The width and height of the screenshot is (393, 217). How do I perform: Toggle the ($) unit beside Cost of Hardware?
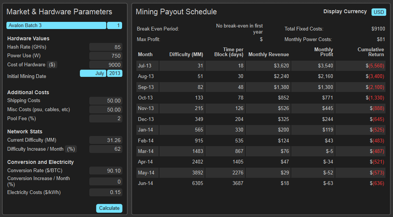point(52,65)
